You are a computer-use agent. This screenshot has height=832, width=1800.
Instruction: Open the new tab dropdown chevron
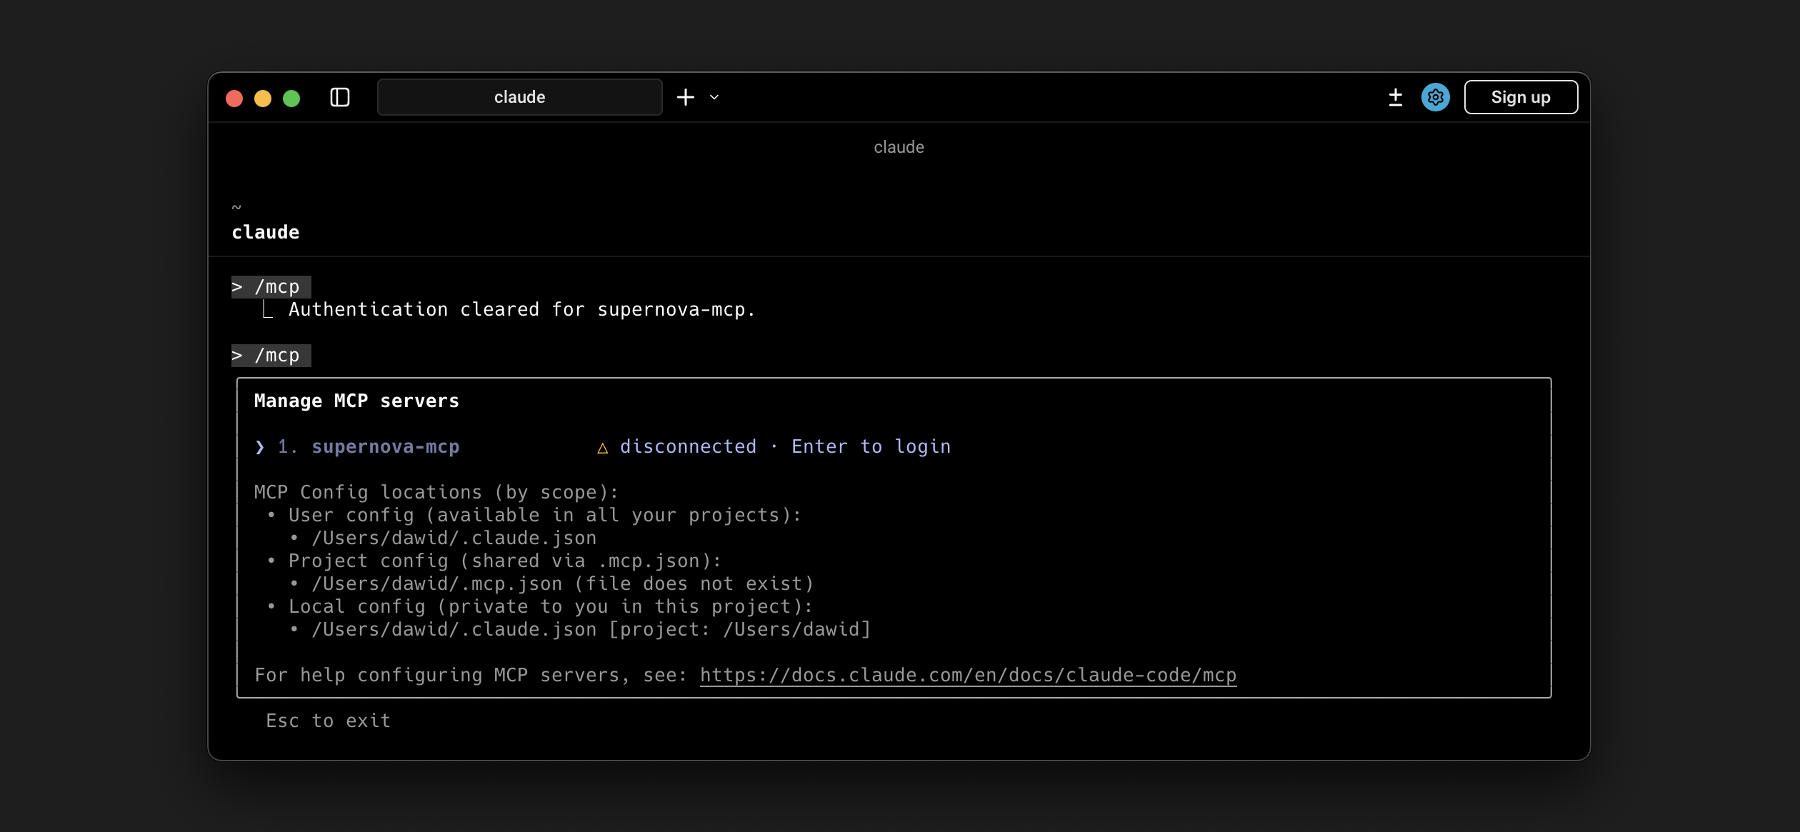(714, 97)
